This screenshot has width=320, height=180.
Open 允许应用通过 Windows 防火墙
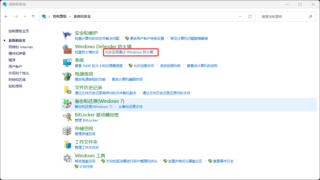129,52
